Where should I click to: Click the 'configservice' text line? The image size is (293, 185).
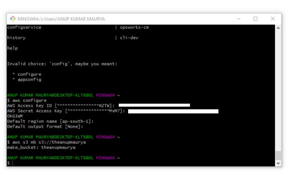click(24, 27)
